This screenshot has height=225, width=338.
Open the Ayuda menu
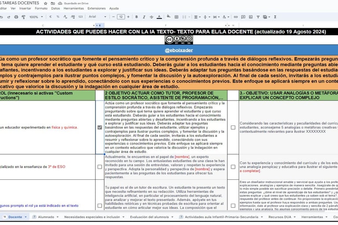click(114, 8)
